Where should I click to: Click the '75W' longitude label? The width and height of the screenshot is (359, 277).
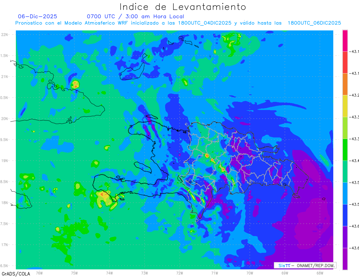(74, 273)
